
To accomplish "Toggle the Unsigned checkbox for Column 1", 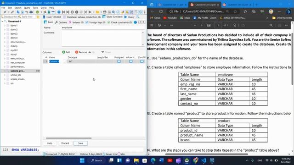I will (x=119, y=61).
